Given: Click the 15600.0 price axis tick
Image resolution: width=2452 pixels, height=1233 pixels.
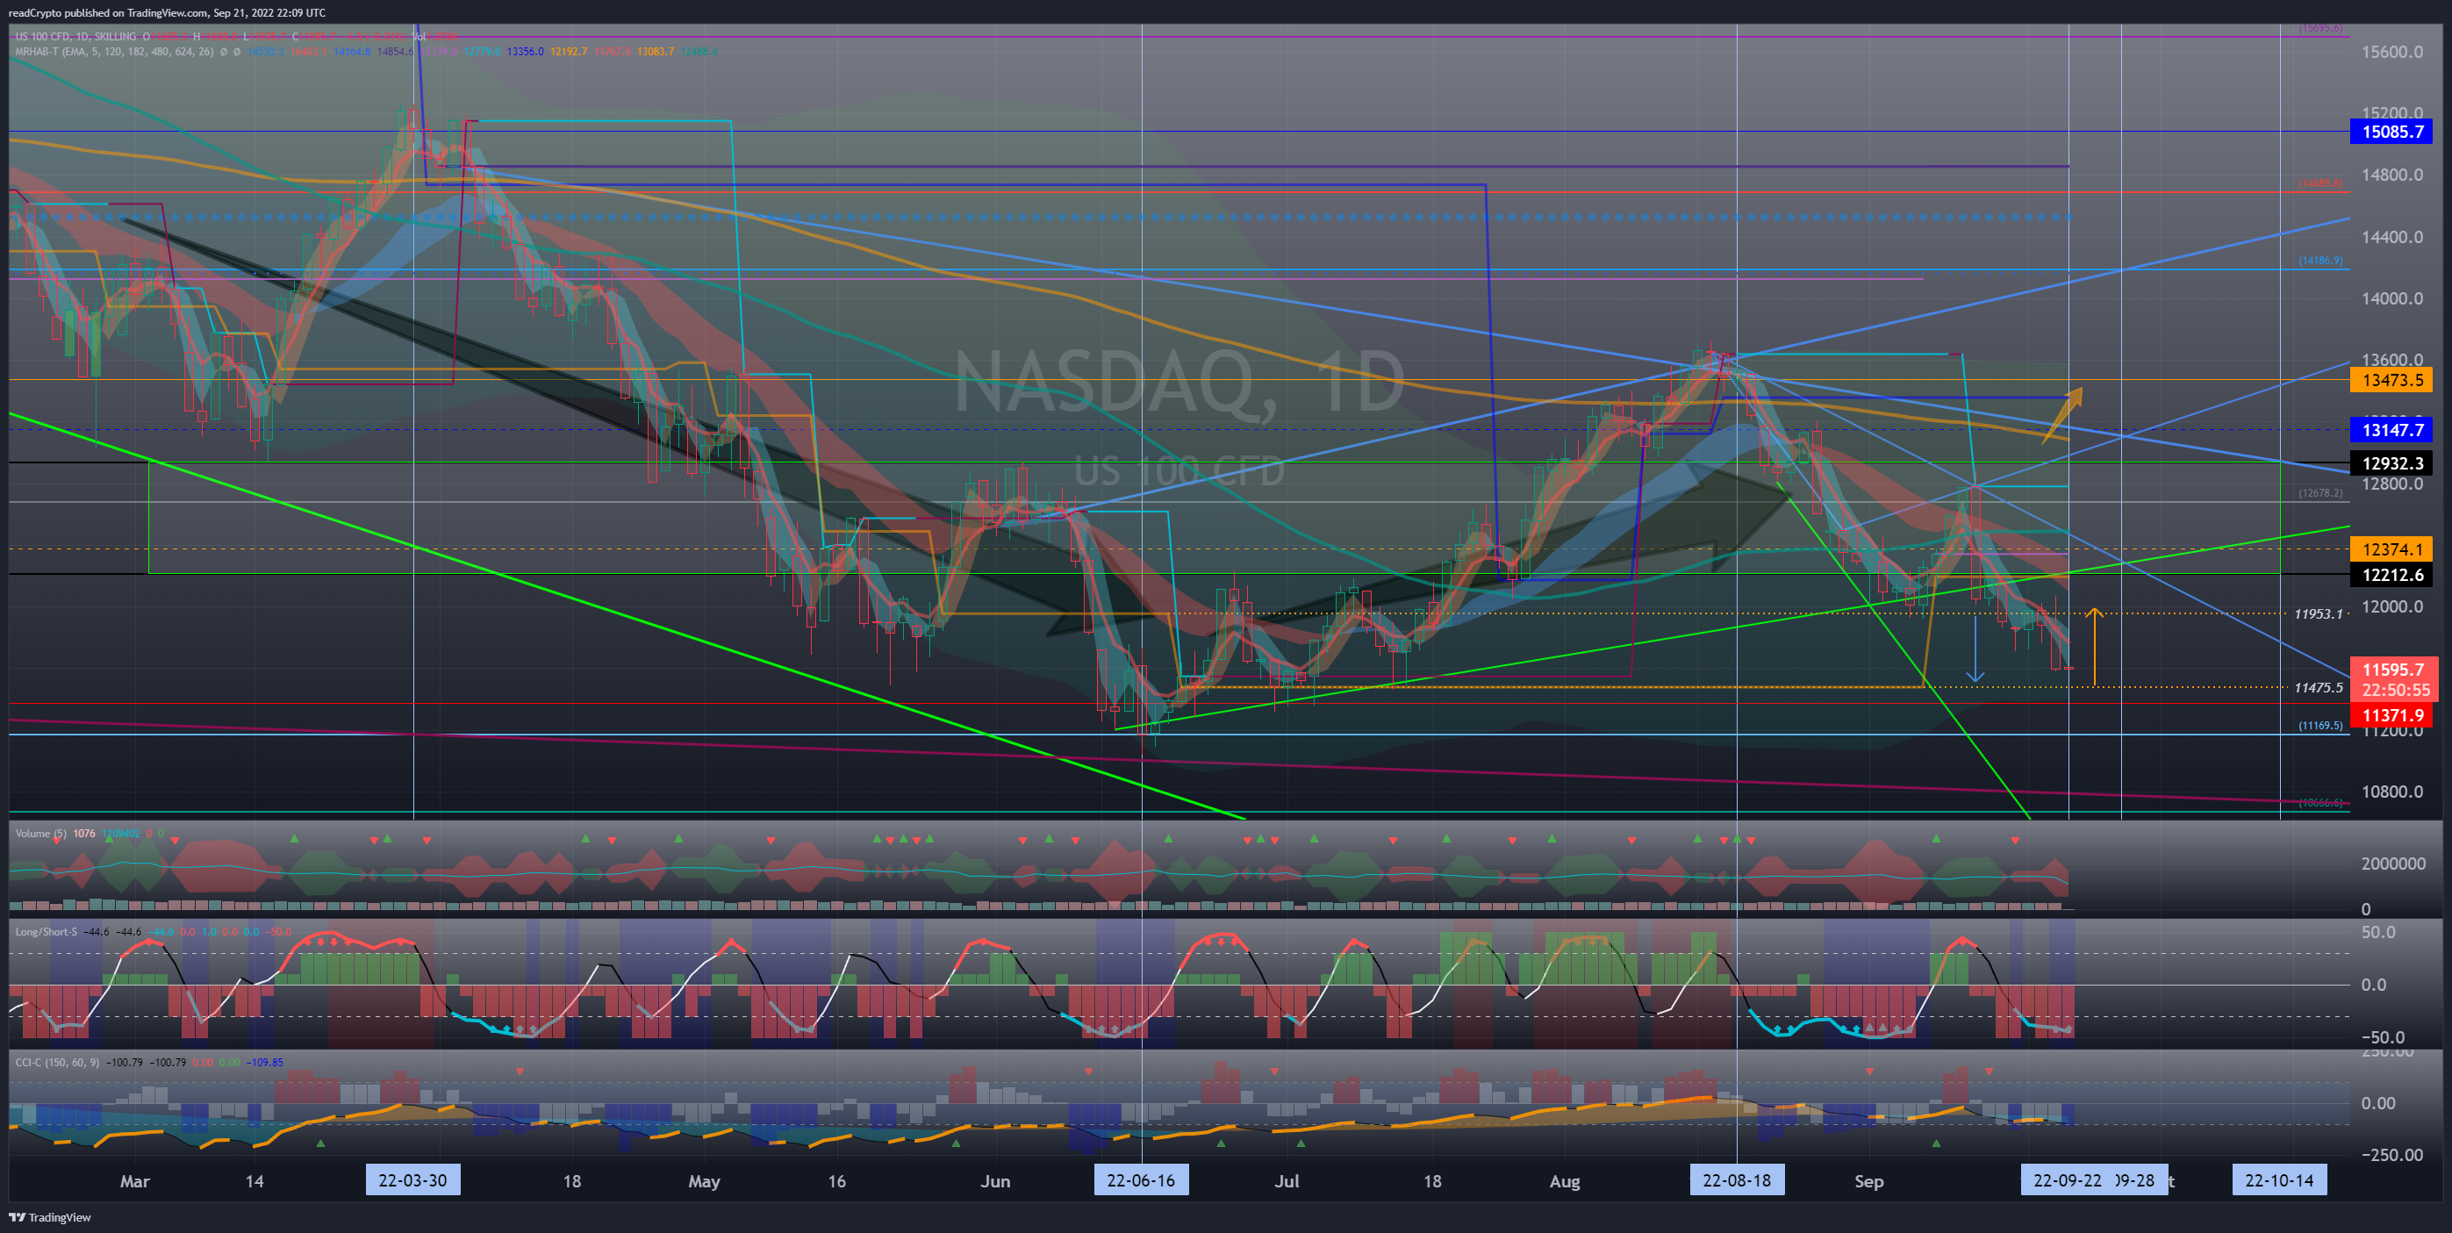Looking at the screenshot, I should coord(2391,52).
